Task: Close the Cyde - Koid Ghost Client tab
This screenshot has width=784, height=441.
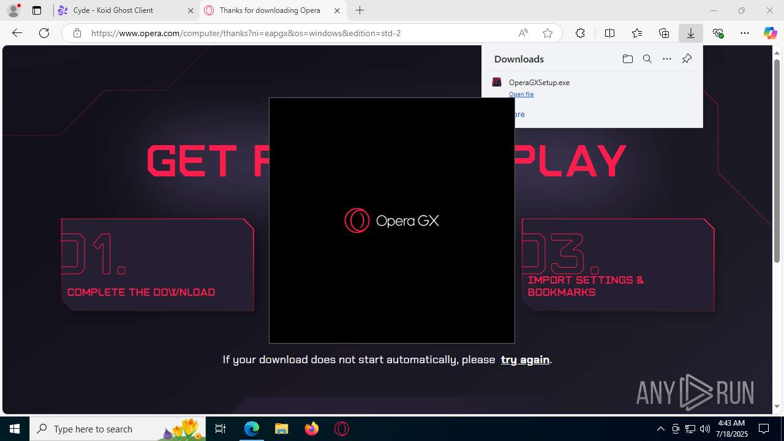Action: tap(190, 10)
